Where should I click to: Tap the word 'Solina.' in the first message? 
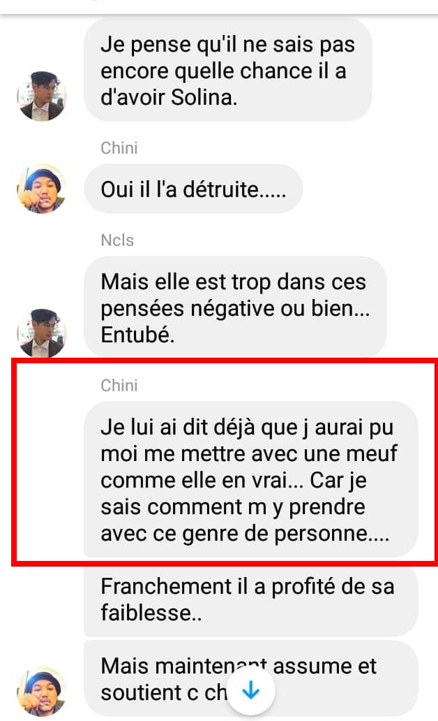pos(204,97)
